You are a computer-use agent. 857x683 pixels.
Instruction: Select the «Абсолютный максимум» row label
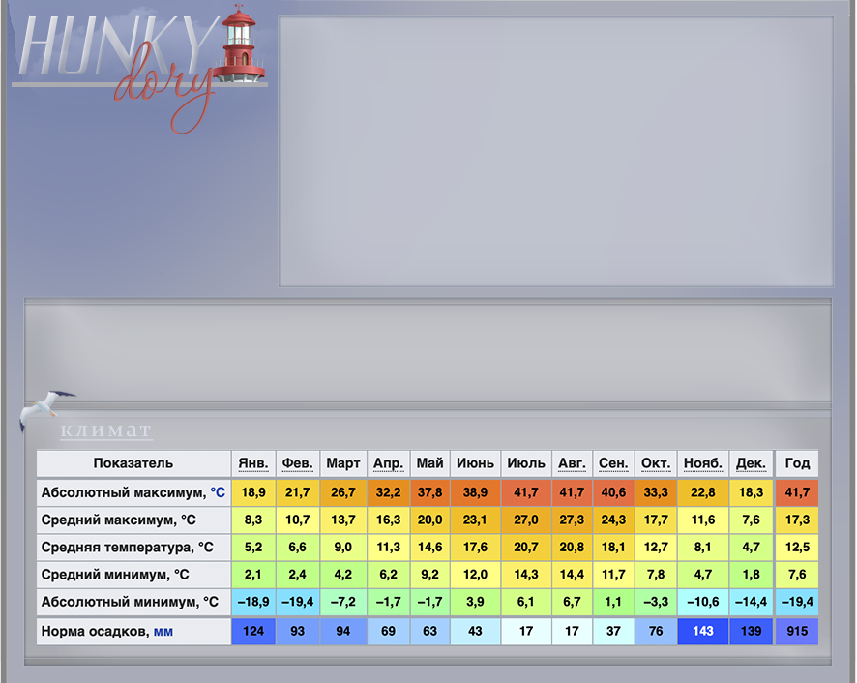[124, 492]
